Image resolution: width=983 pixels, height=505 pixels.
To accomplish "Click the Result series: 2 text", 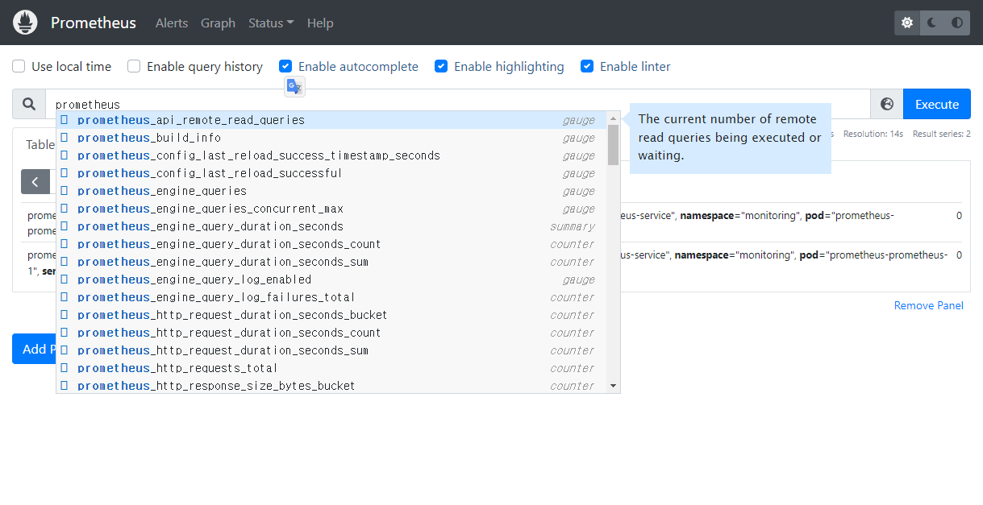I will click(x=941, y=134).
